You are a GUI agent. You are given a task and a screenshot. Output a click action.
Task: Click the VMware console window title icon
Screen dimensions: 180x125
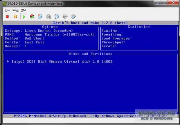coord(5,3)
